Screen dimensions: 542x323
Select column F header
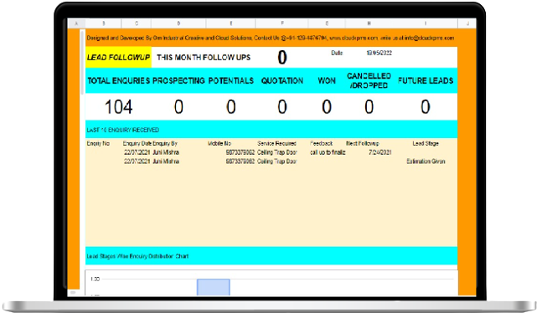coord(281,23)
